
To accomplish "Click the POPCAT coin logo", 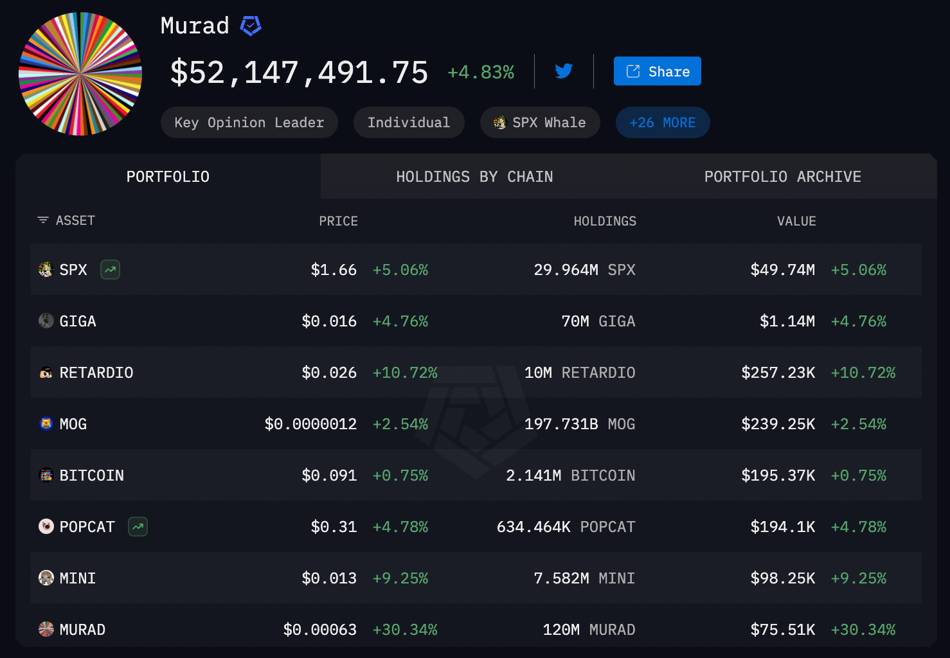I will 45,526.
